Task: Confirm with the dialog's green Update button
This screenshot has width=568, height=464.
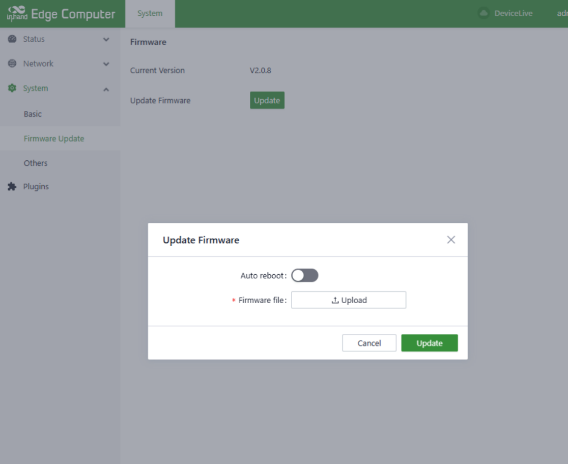Action: pyautogui.click(x=429, y=343)
